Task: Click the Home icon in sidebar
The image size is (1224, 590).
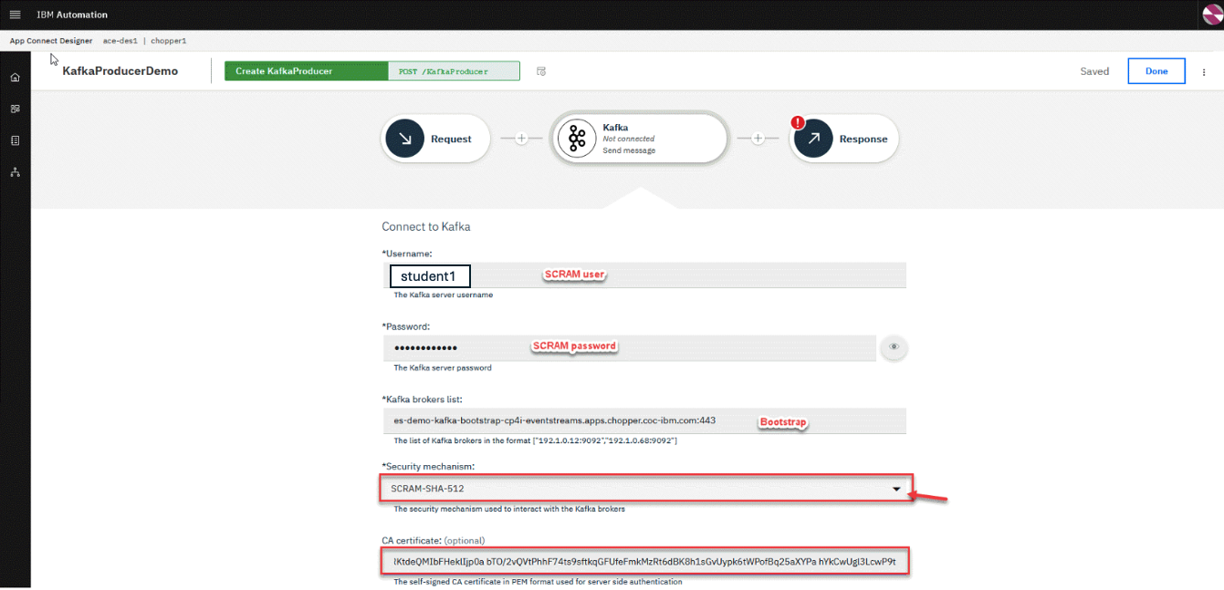Action: coord(15,78)
